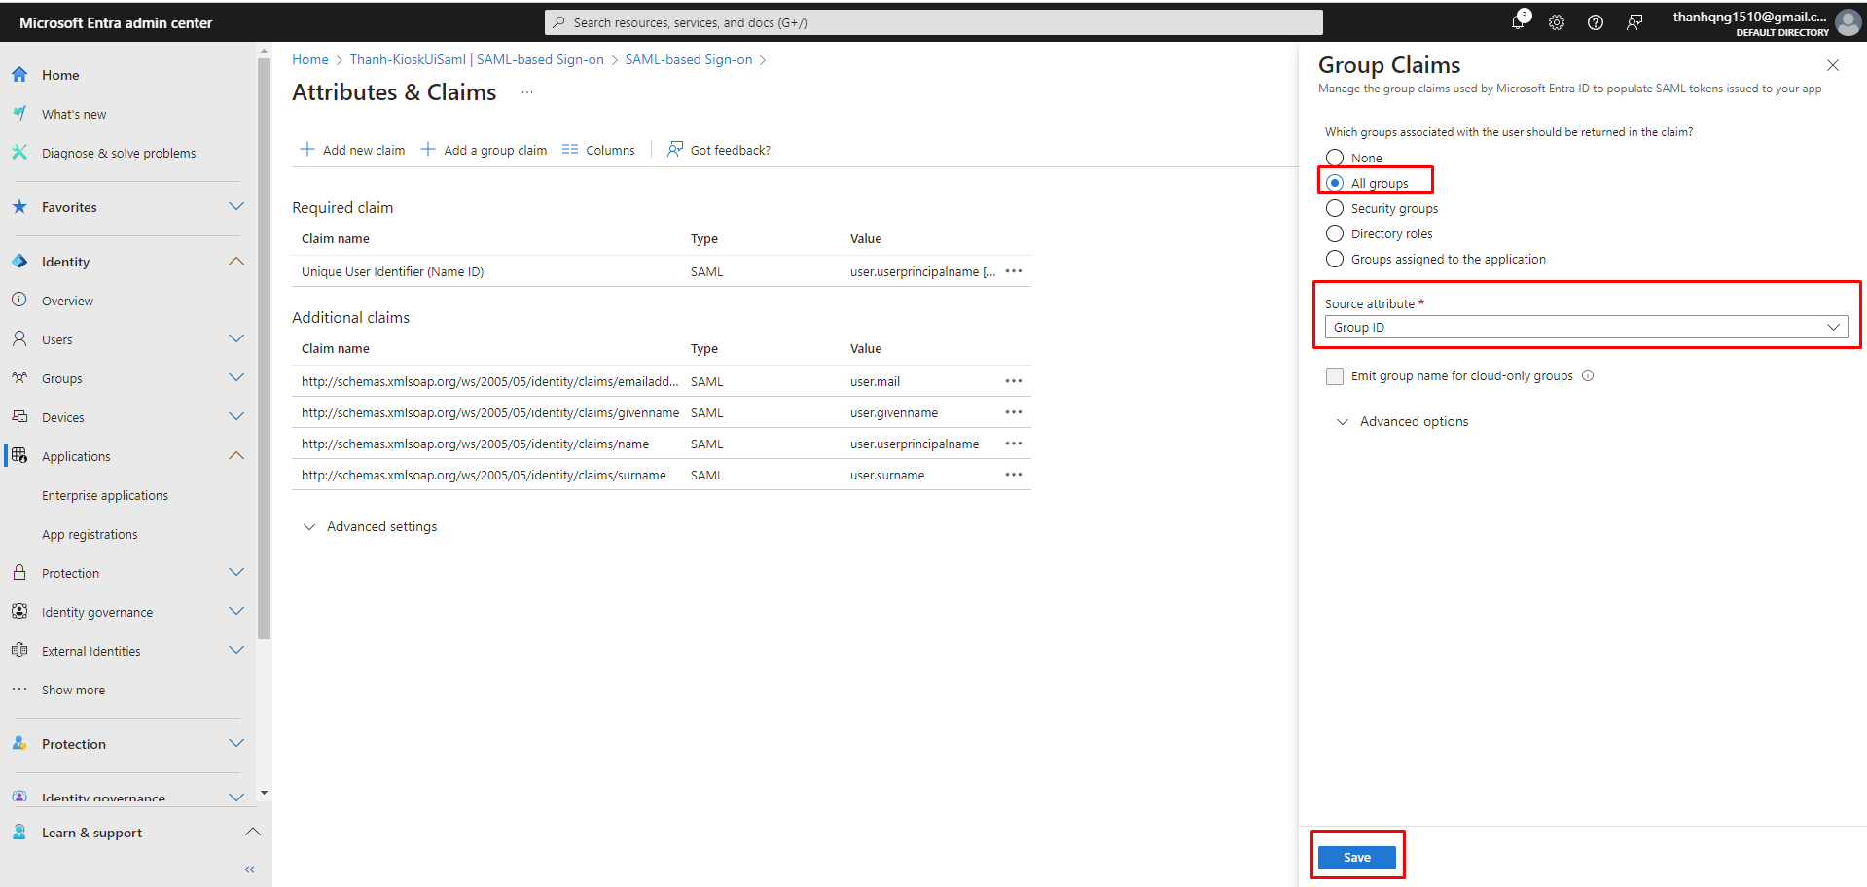The image size is (1867, 887).
Task: Open the Source attribute dropdown
Action: [x=1586, y=327]
